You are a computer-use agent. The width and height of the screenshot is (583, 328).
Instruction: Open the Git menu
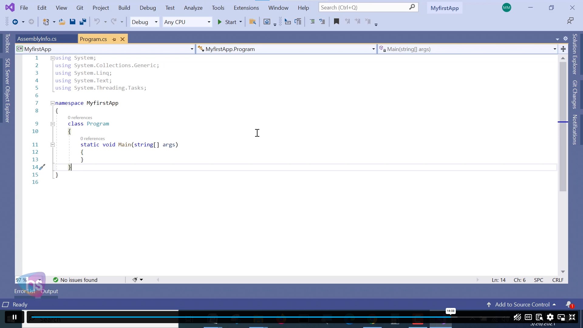(80, 8)
